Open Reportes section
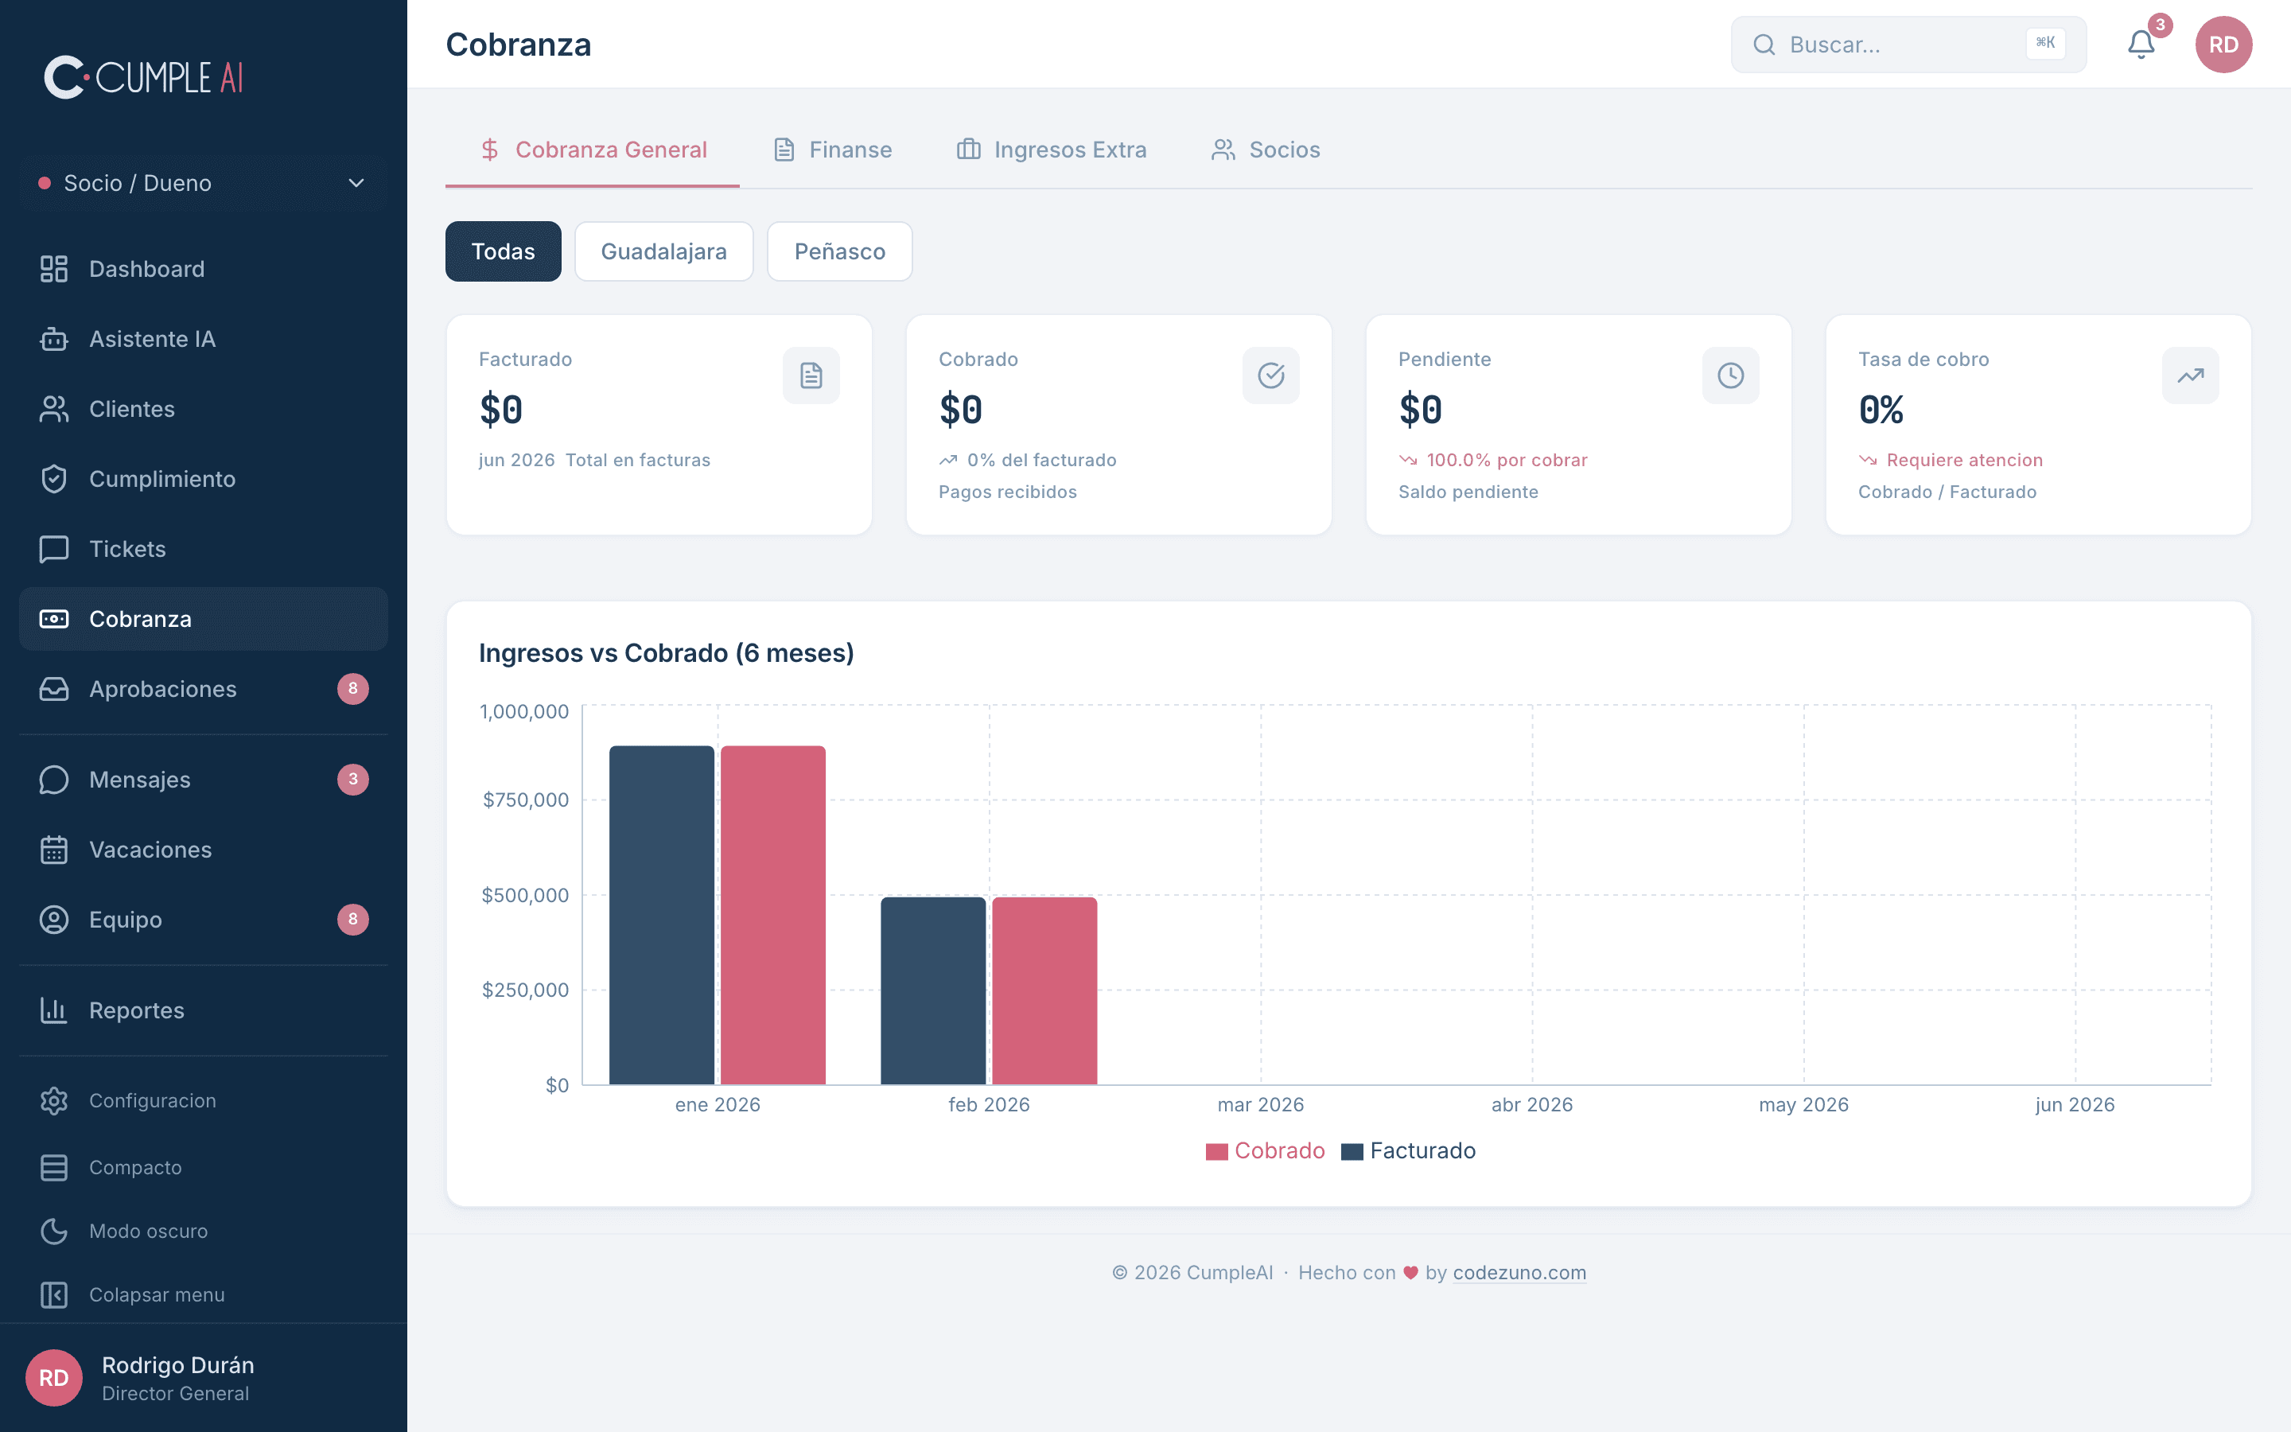 click(204, 1010)
